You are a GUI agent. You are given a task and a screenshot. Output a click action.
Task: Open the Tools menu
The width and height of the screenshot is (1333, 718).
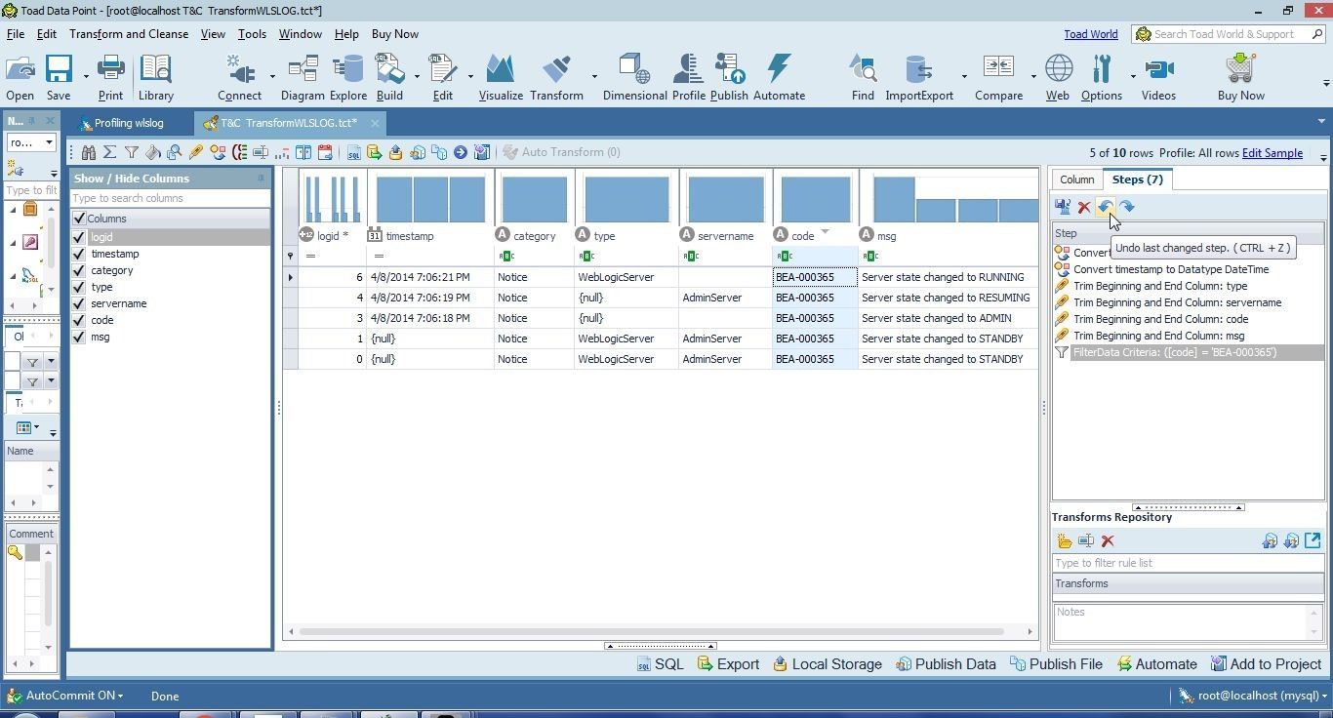point(252,34)
